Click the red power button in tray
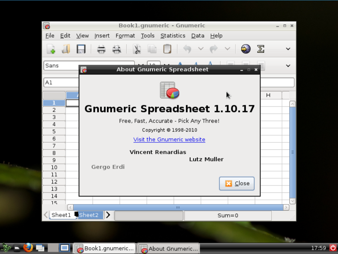The width and height of the screenshot is (338, 254). (333, 248)
